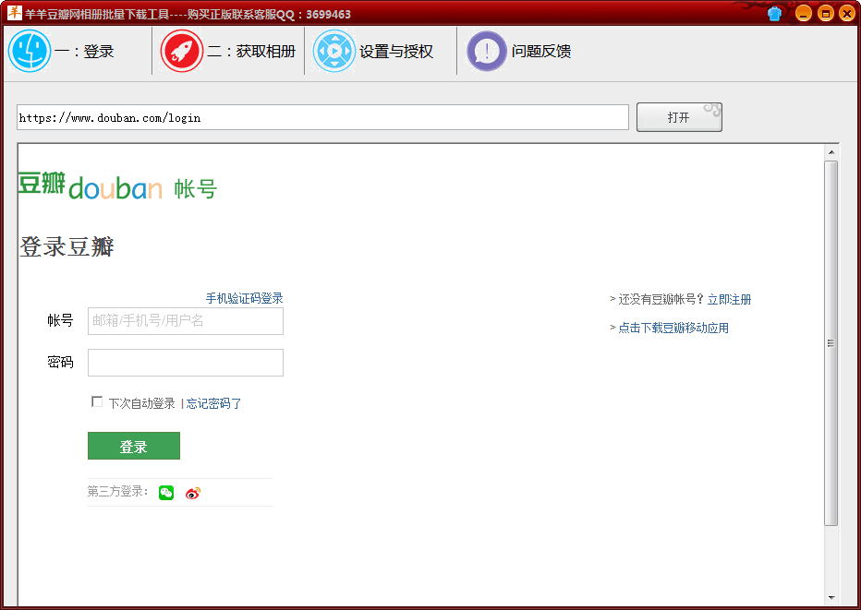Focus the URL address input field

[322, 117]
